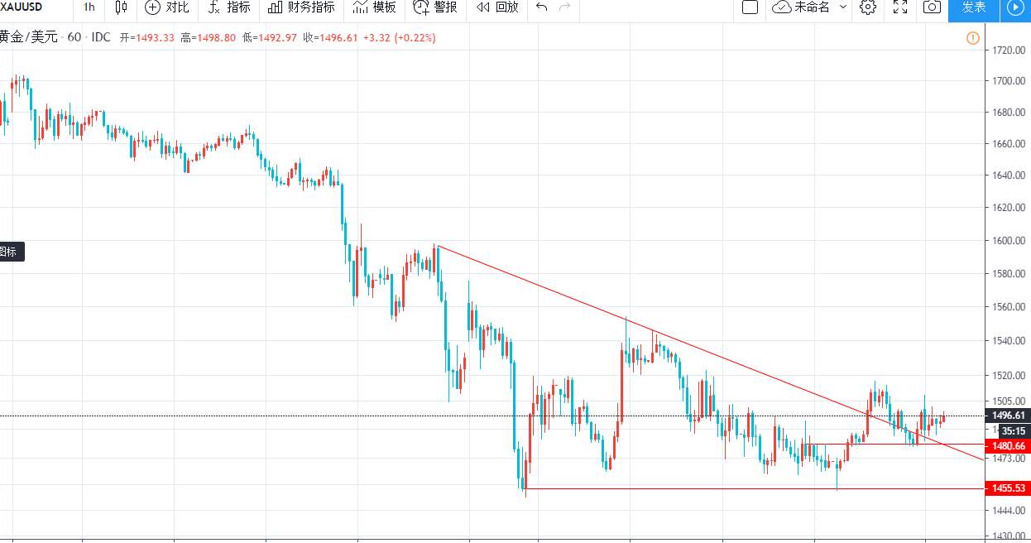Open the 模板 indicator templates menu
This screenshot has height=543, width=1031.
pyautogui.click(x=374, y=7)
